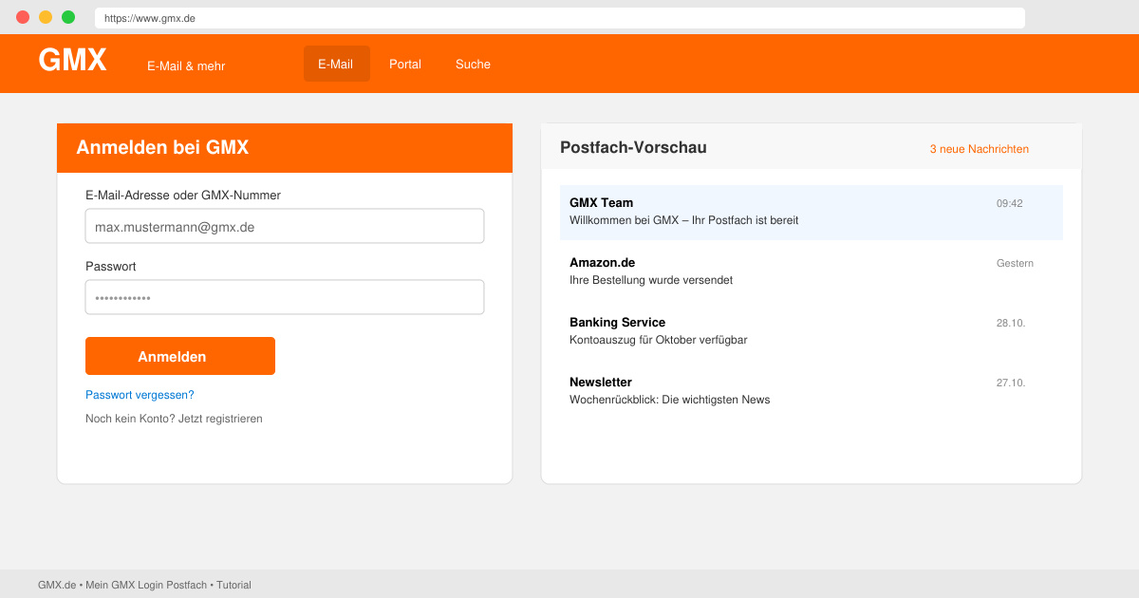Open the GMX Team message

[812, 212]
